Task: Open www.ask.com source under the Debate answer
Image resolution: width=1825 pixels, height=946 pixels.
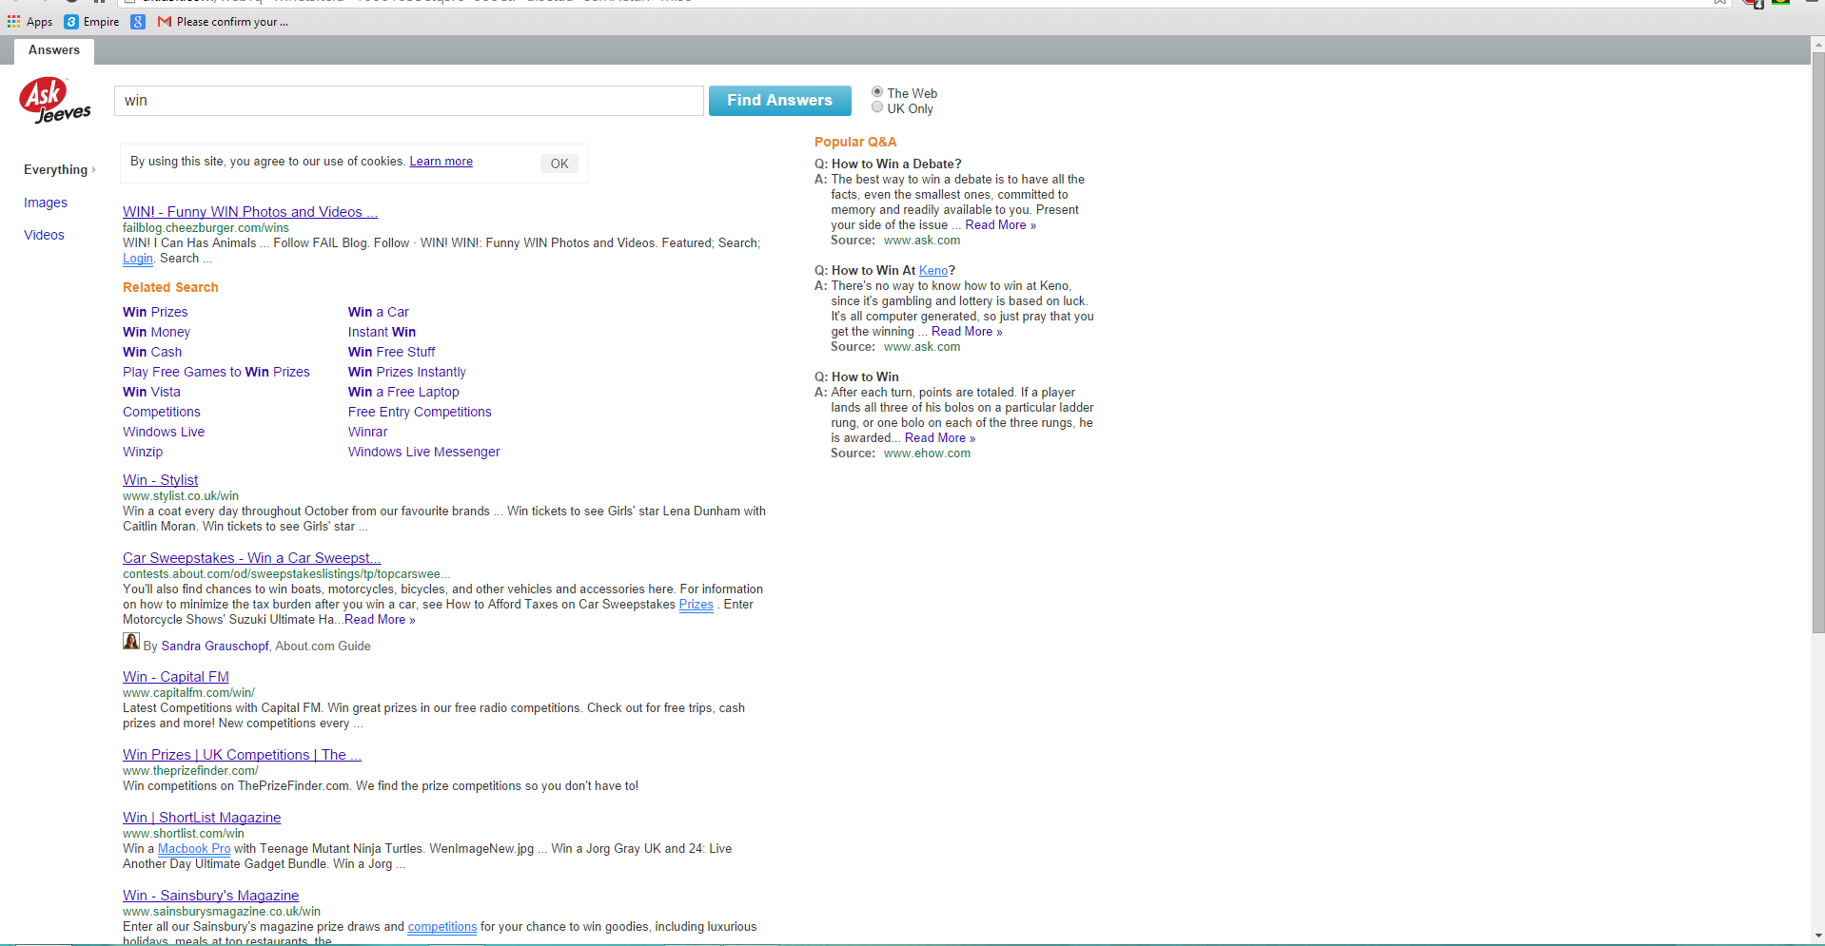Action: coord(922,241)
